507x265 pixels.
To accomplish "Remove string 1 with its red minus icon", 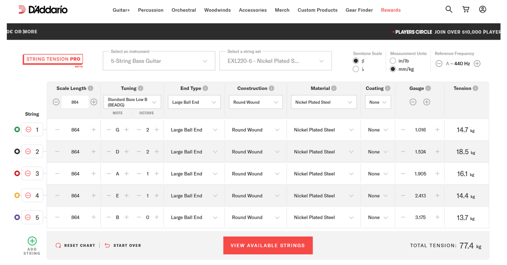I will [x=28, y=130].
